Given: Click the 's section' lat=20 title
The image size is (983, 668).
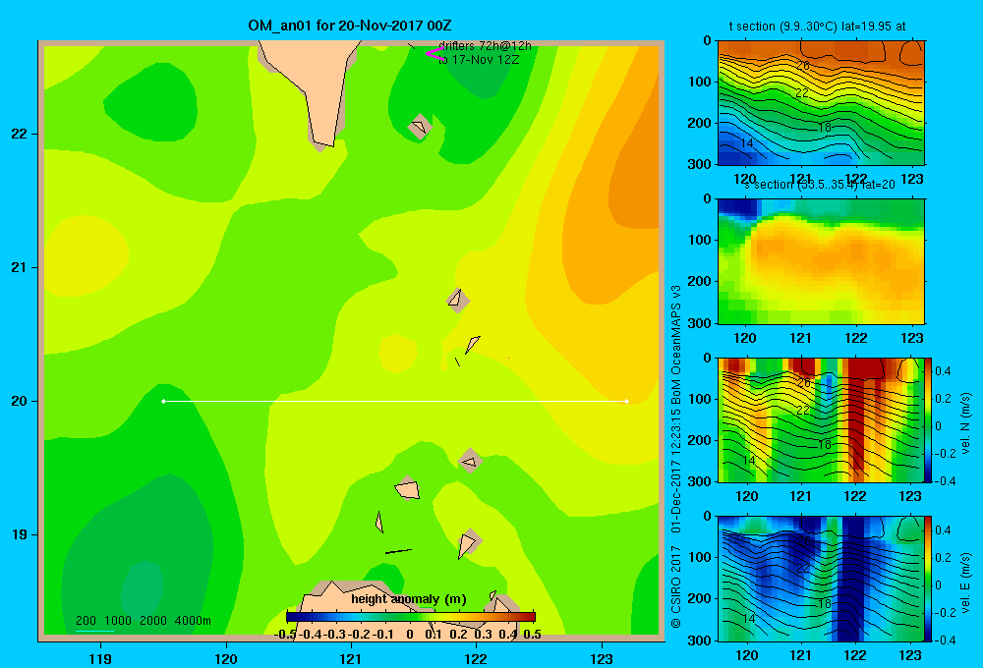Looking at the screenshot, I should coord(820,185).
